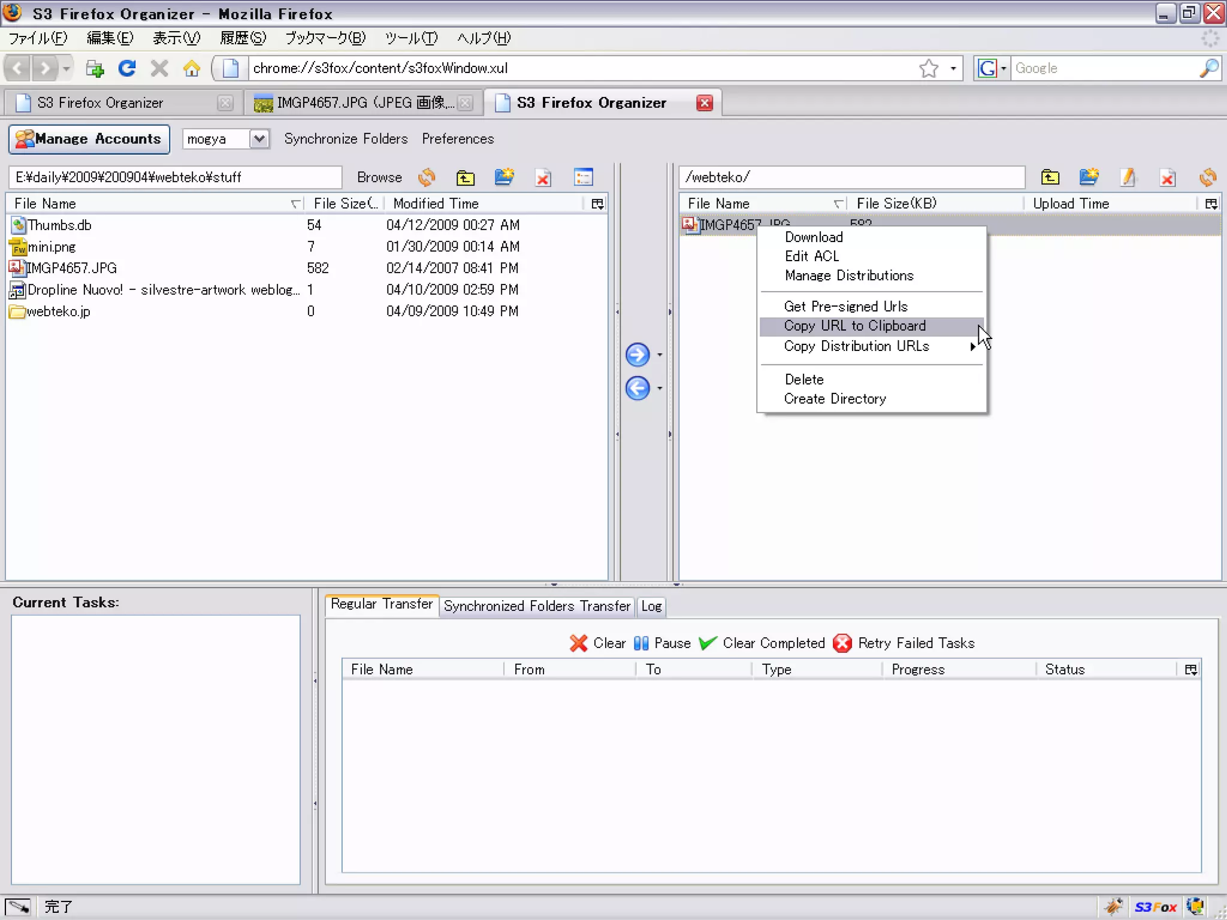
Task: Sort local files by Modified Time header
Action: point(483,204)
